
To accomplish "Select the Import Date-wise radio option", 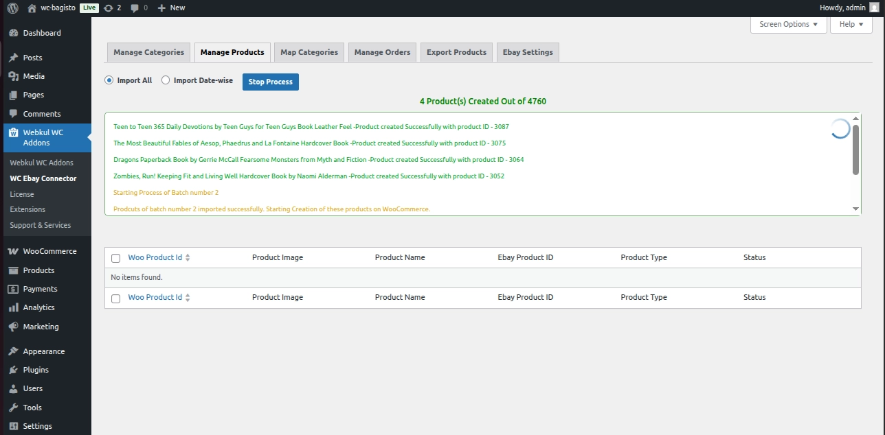I will pos(166,80).
